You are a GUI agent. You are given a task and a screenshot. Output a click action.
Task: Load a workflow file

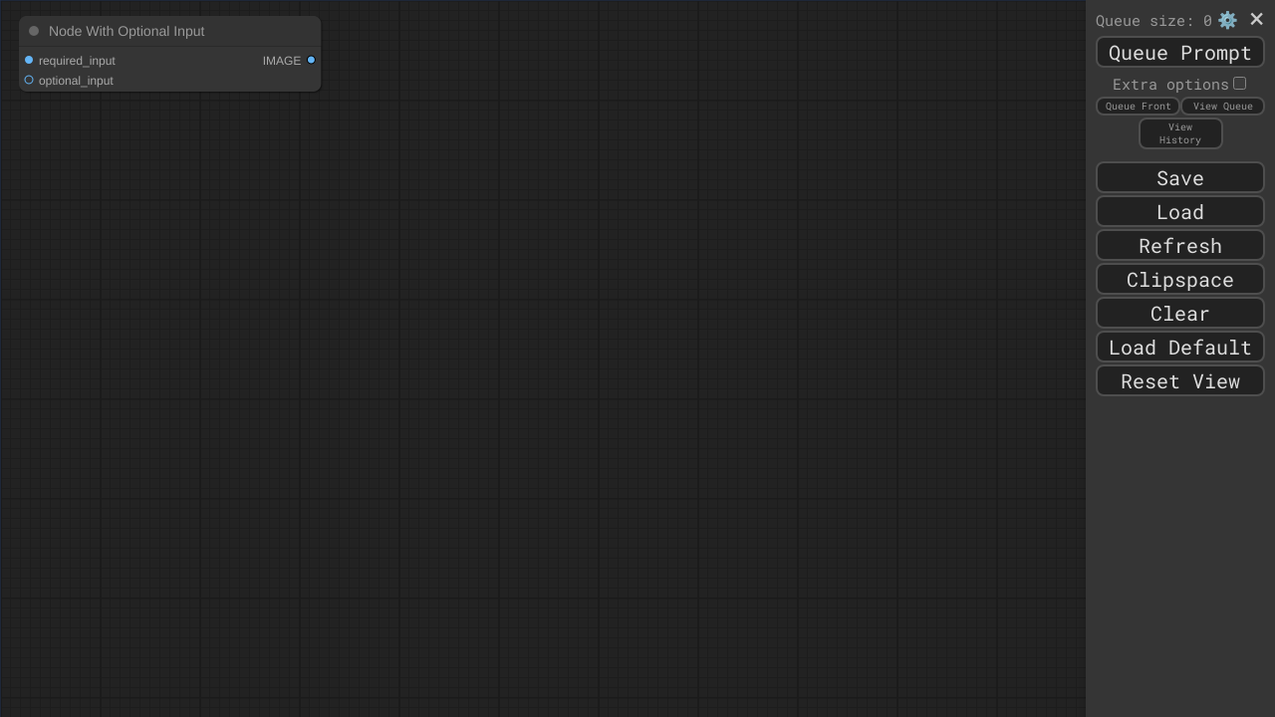pos(1180,211)
